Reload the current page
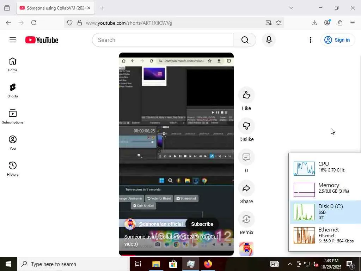This screenshot has width=361, height=271. point(34,23)
